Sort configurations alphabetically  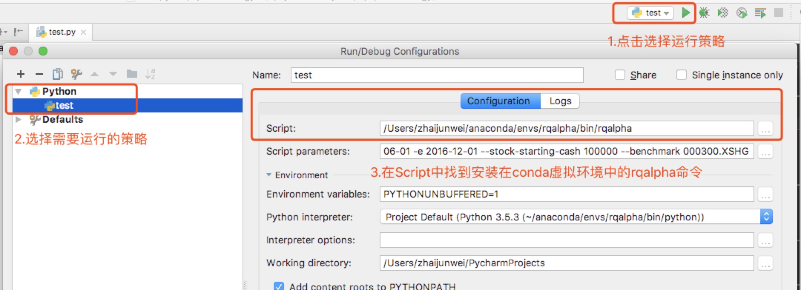150,74
